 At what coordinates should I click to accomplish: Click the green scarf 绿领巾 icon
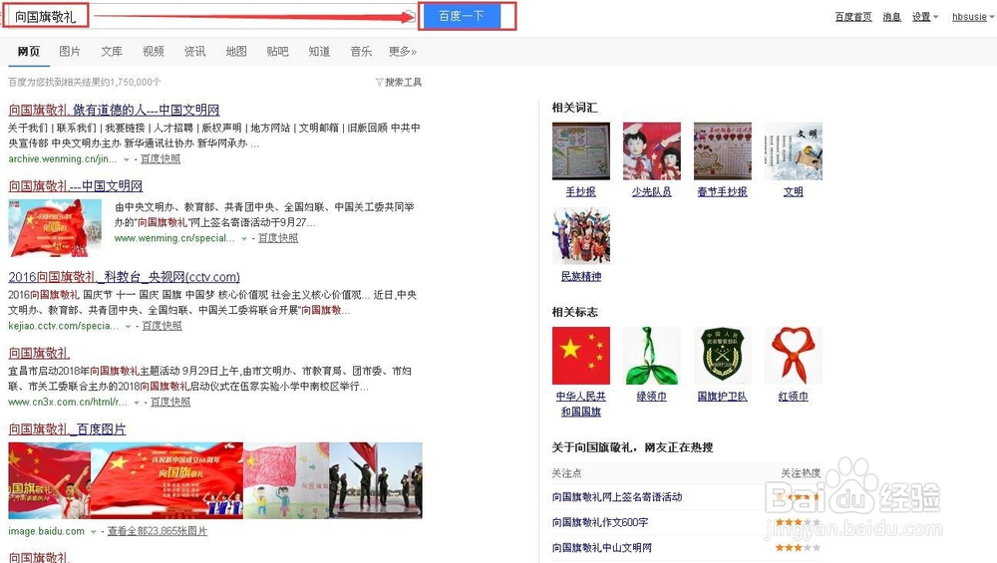click(652, 355)
